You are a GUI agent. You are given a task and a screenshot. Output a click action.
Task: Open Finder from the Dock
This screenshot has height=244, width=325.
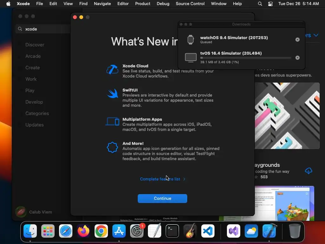click(x=30, y=231)
